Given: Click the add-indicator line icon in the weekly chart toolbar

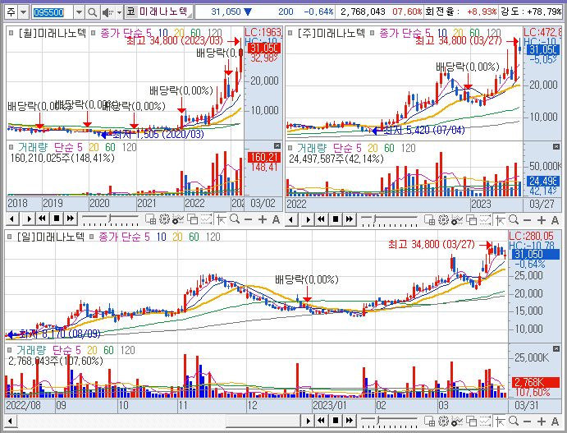Looking at the screenshot, I should (457, 219).
